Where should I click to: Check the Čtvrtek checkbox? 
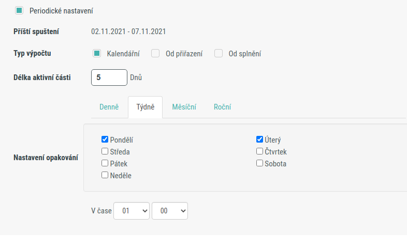[x=259, y=151]
